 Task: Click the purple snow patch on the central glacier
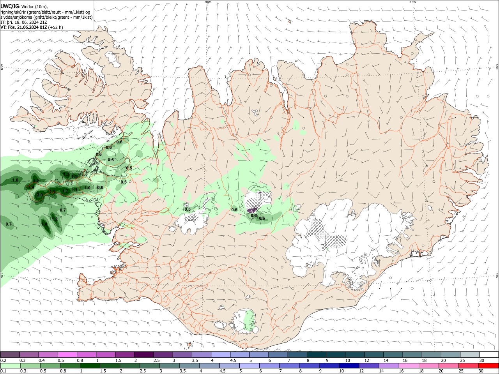tap(252, 211)
